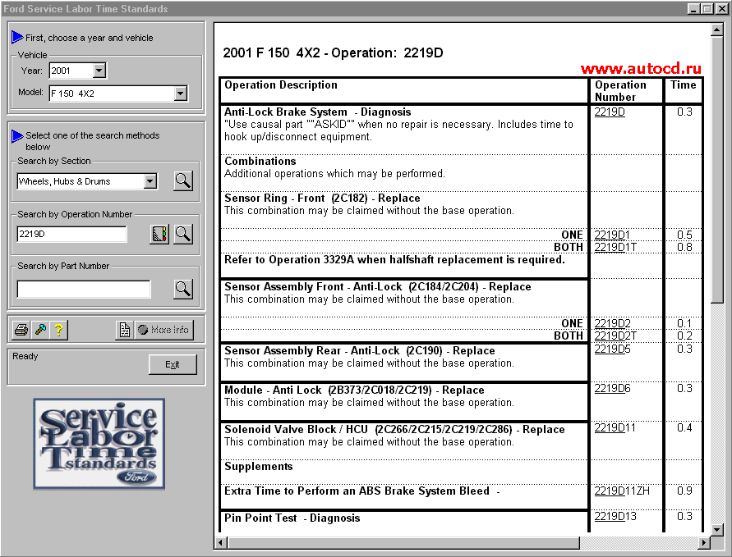
Task: Click the Sensor Assembly Front - Anti-Lock heading
Action: (x=378, y=286)
